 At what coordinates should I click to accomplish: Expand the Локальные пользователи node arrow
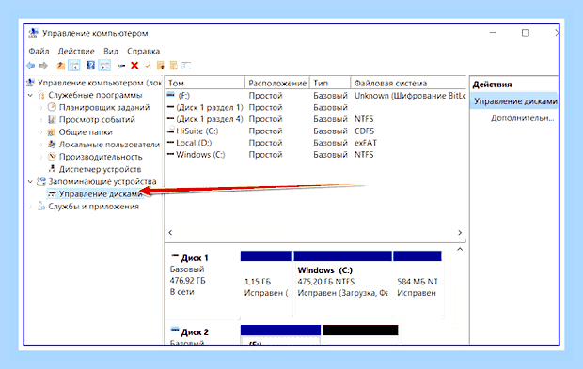pyautogui.click(x=41, y=145)
